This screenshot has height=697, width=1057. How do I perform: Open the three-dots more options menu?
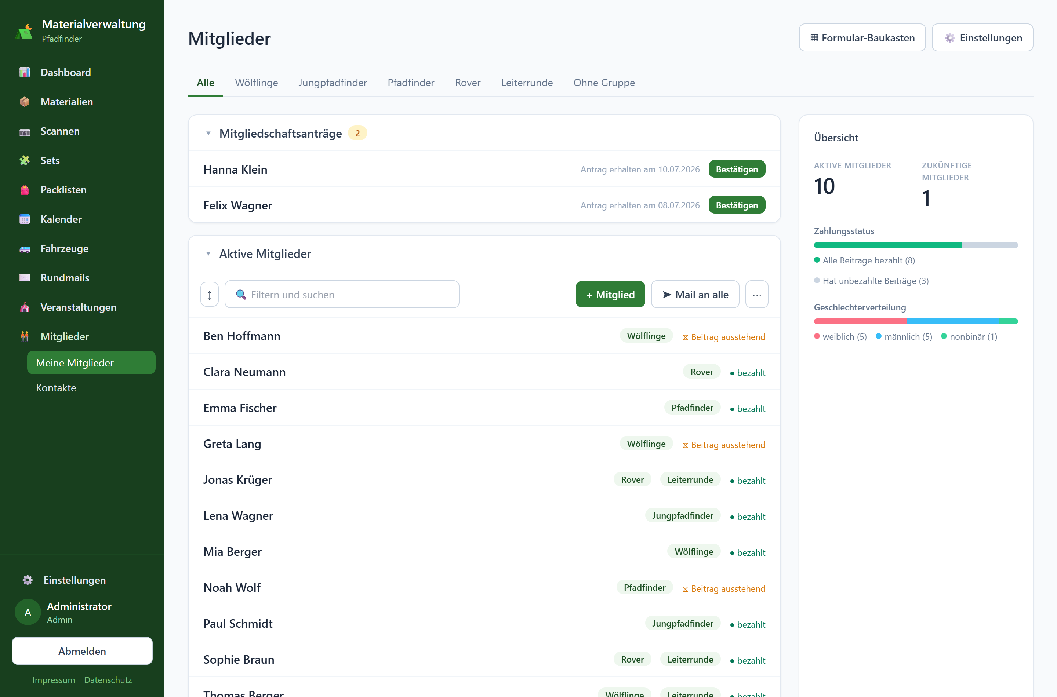757,294
